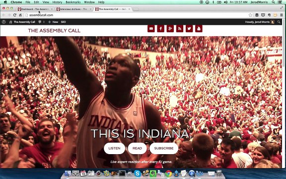Image resolution: width=286 pixels, height=179 pixels.
Task: Click the battery status icon
Action: [219, 2]
